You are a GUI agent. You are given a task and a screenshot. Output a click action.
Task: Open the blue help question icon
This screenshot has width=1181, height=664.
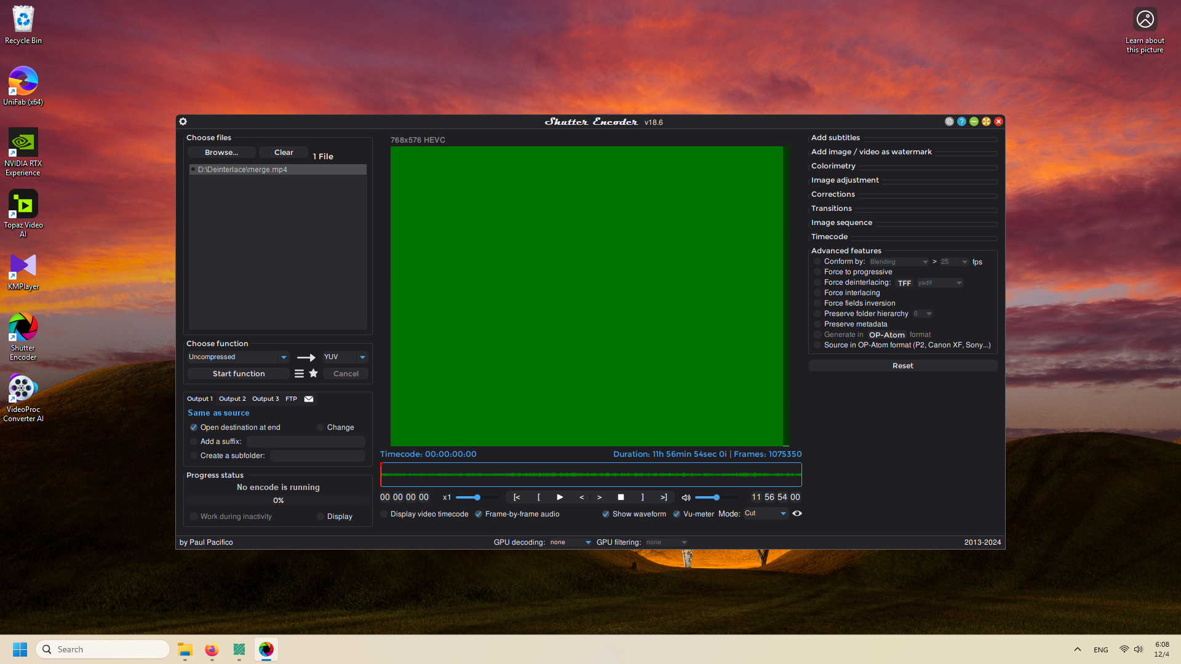point(961,122)
